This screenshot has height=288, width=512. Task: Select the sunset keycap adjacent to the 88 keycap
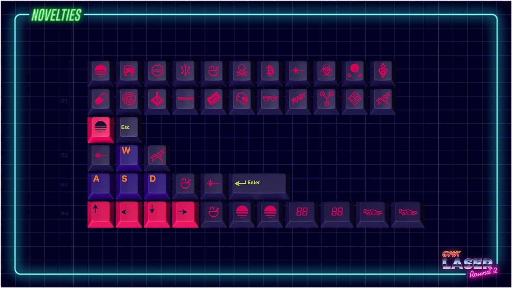coord(270,214)
